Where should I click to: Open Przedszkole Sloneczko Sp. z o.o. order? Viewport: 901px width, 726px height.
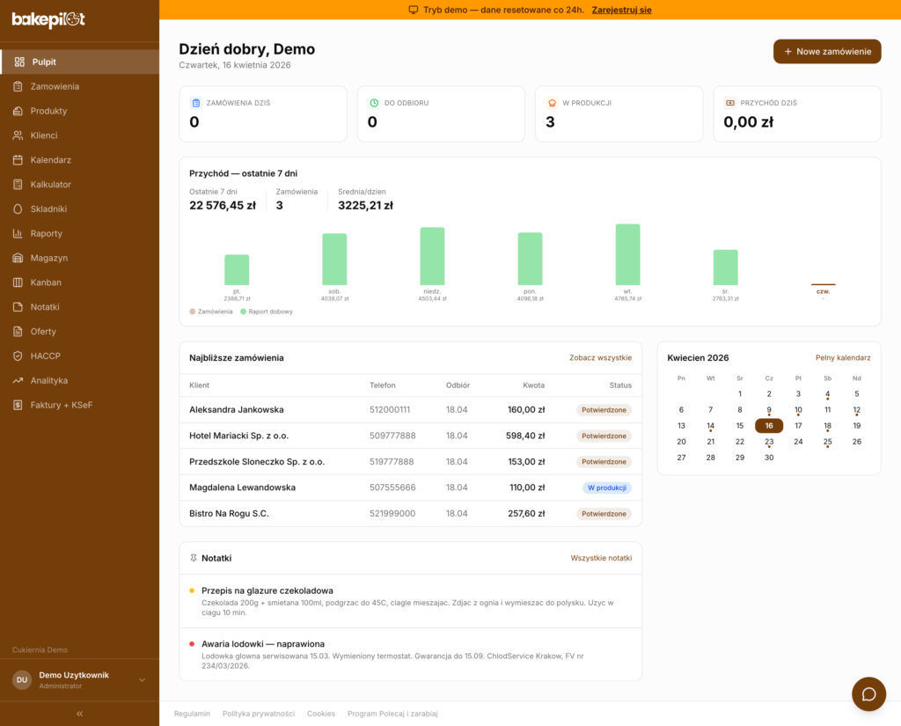410,462
